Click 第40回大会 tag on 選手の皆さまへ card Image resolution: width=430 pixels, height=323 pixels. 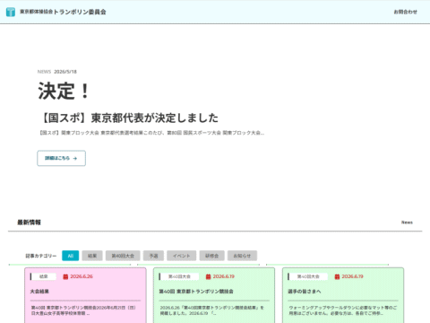[x=308, y=276]
